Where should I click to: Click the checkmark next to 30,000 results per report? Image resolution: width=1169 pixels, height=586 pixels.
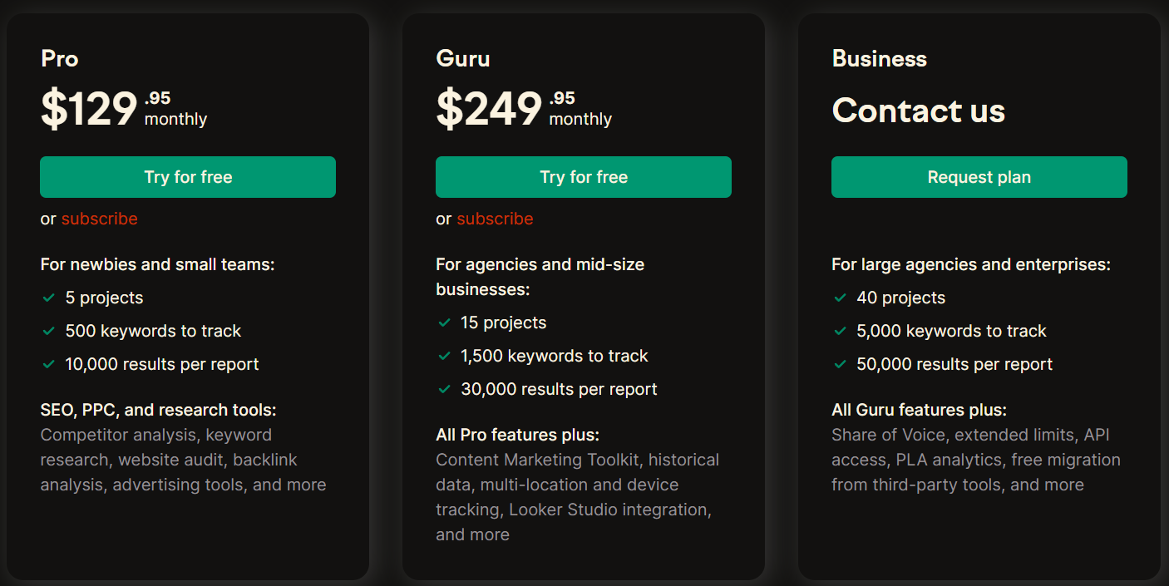click(x=444, y=389)
